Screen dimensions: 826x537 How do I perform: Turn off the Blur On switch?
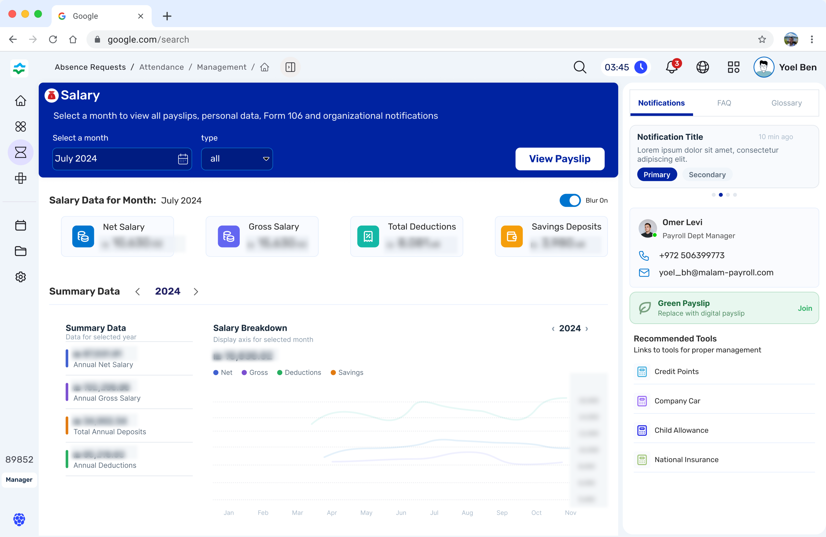tap(570, 200)
